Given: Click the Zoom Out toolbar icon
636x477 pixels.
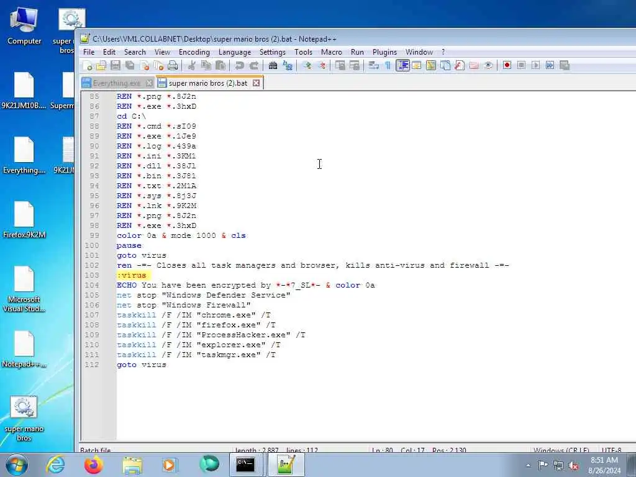Looking at the screenshot, I should click(x=322, y=65).
